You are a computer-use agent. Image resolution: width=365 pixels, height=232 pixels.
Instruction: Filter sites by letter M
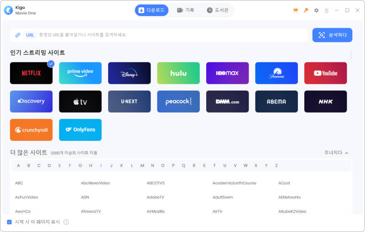click(142, 165)
